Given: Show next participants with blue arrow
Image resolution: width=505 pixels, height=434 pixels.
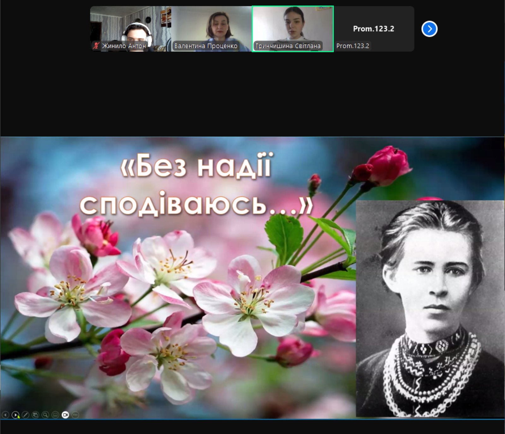Looking at the screenshot, I should [x=429, y=29].
